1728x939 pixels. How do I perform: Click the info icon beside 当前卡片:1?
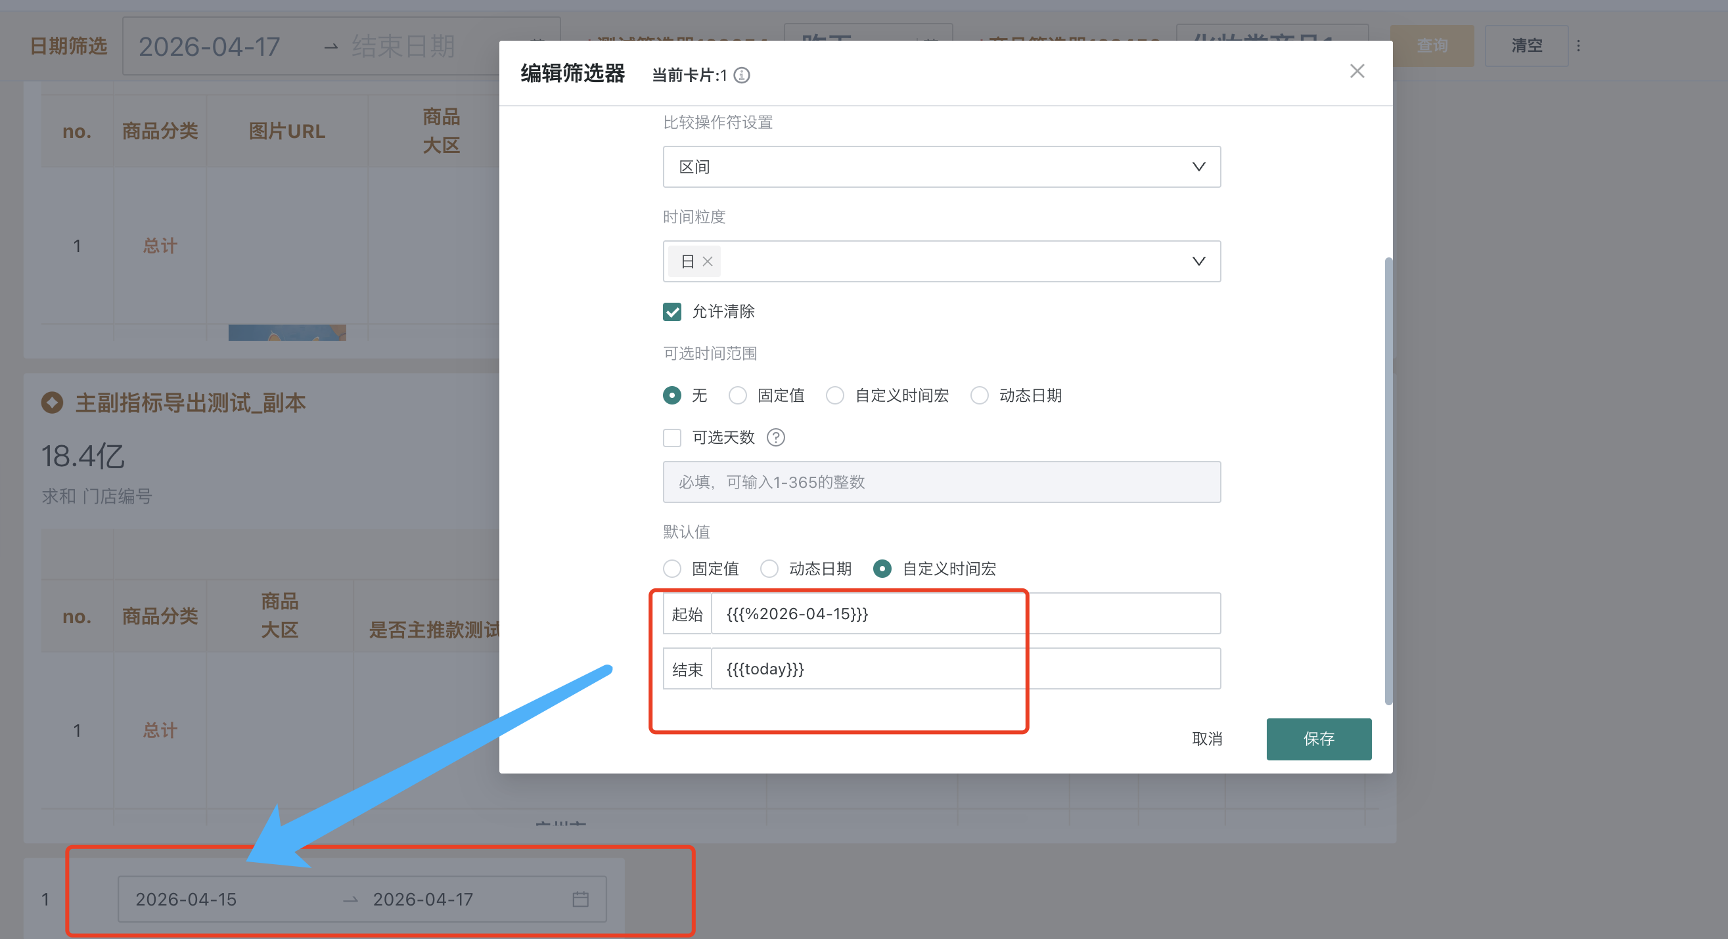tap(740, 75)
